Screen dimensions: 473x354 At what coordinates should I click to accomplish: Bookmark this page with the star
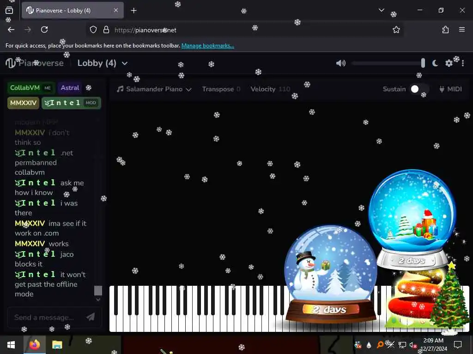tap(396, 29)
